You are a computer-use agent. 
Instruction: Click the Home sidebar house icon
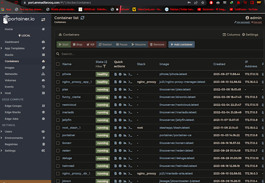coord(43,29)
